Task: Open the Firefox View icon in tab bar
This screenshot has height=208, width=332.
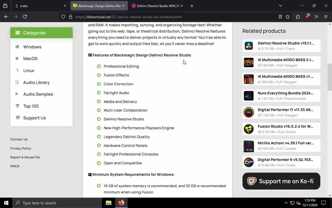Action: point(5,6)
